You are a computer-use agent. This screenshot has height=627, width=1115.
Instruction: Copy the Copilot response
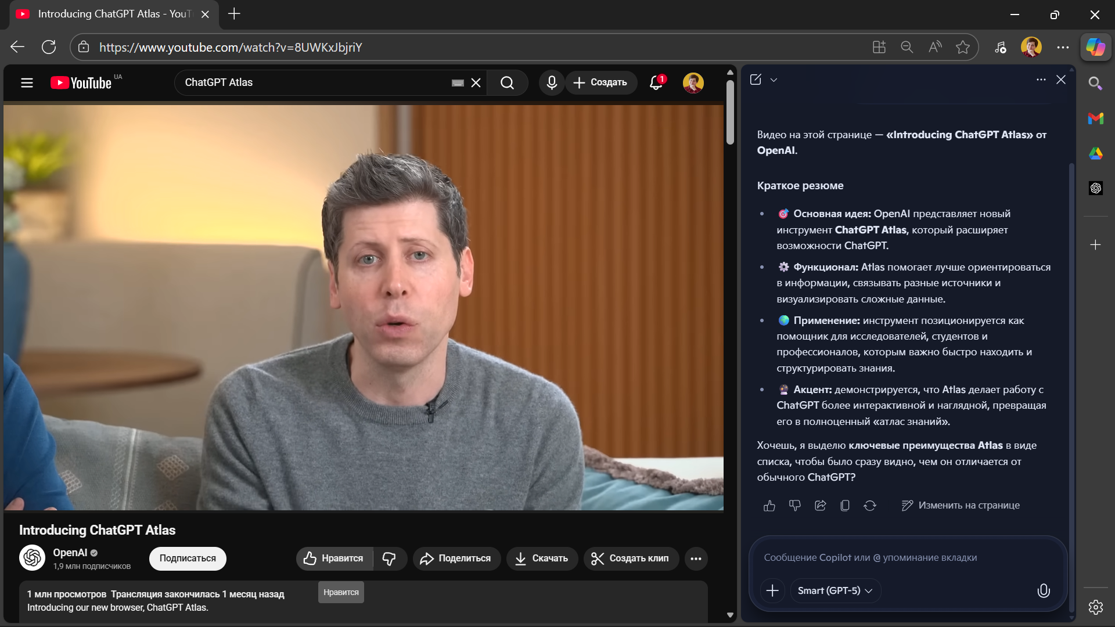point(845,506)
